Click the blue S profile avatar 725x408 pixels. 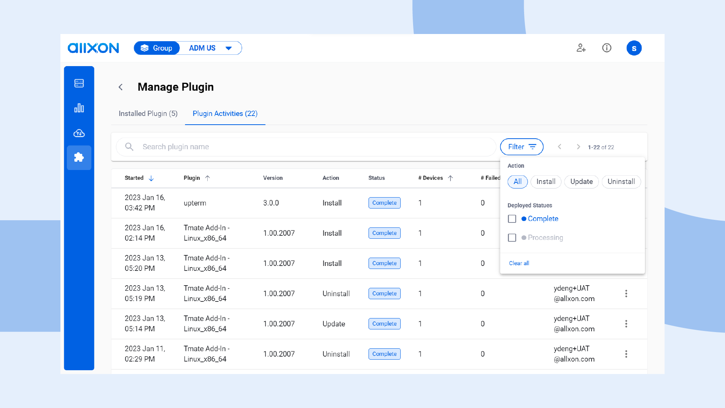coord(634,48)
